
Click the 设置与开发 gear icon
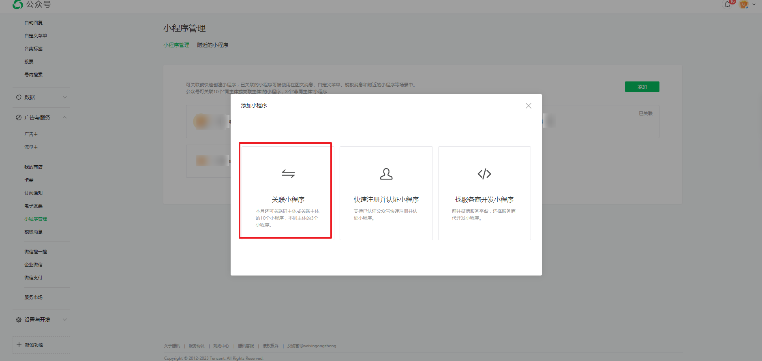pyautogui.click(x=19, y=320)
